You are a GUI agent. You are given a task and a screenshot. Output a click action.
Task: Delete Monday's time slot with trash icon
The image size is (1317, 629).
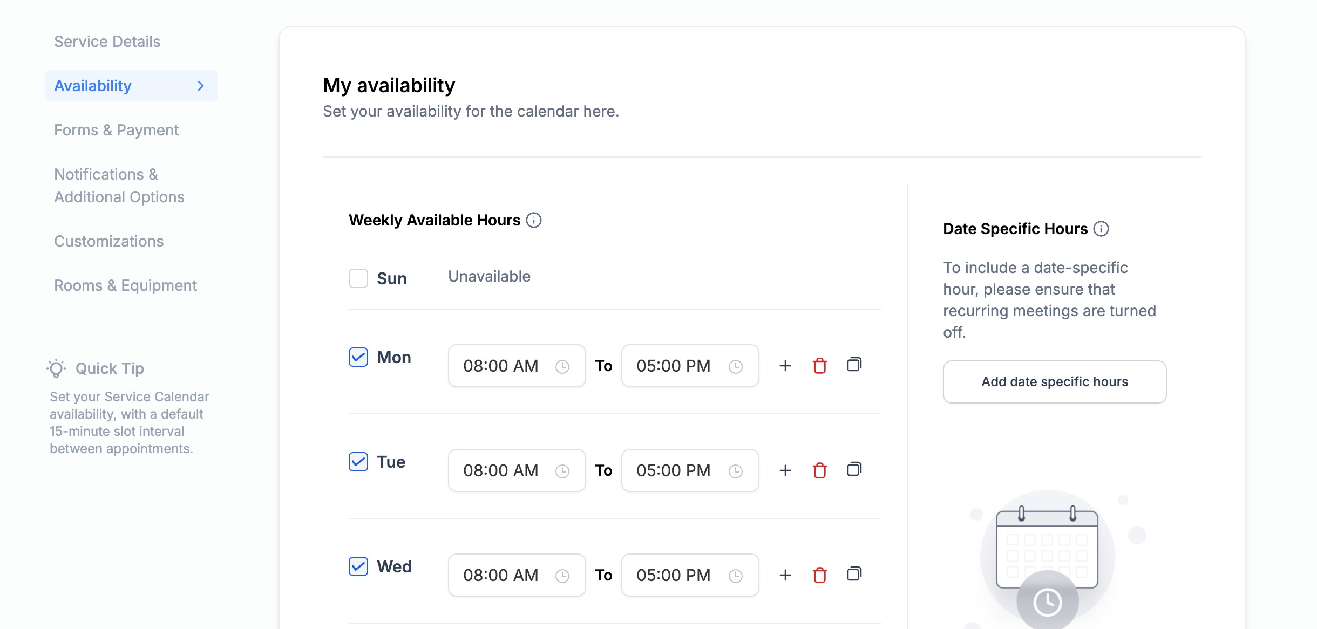pyautogui.click(x=819, y=366)
